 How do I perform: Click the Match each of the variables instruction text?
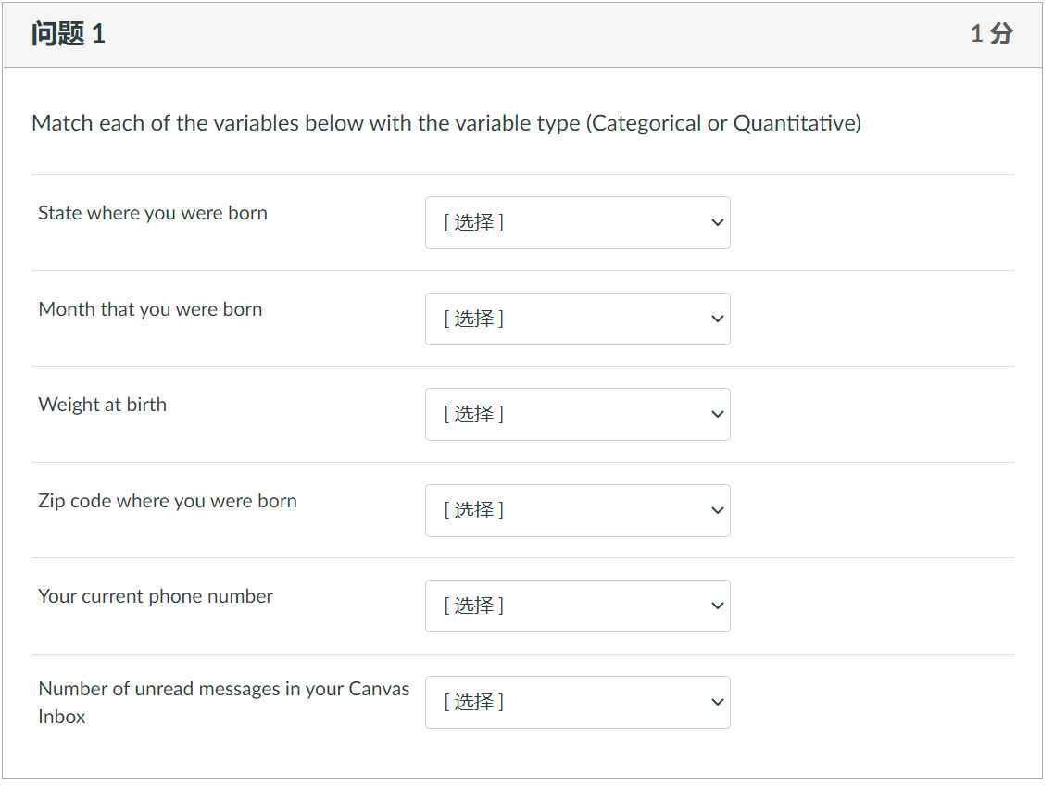pos(446,124)
